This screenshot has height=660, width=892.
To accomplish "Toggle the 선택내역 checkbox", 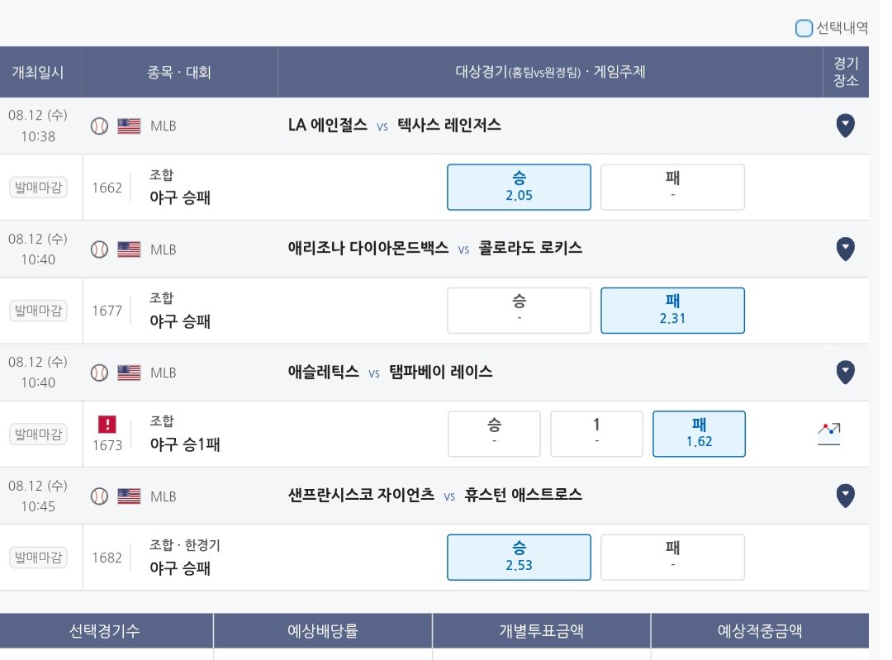I will point(804,28).
